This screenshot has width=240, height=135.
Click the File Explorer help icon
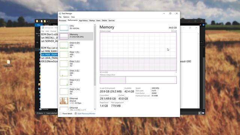[203, 25]
